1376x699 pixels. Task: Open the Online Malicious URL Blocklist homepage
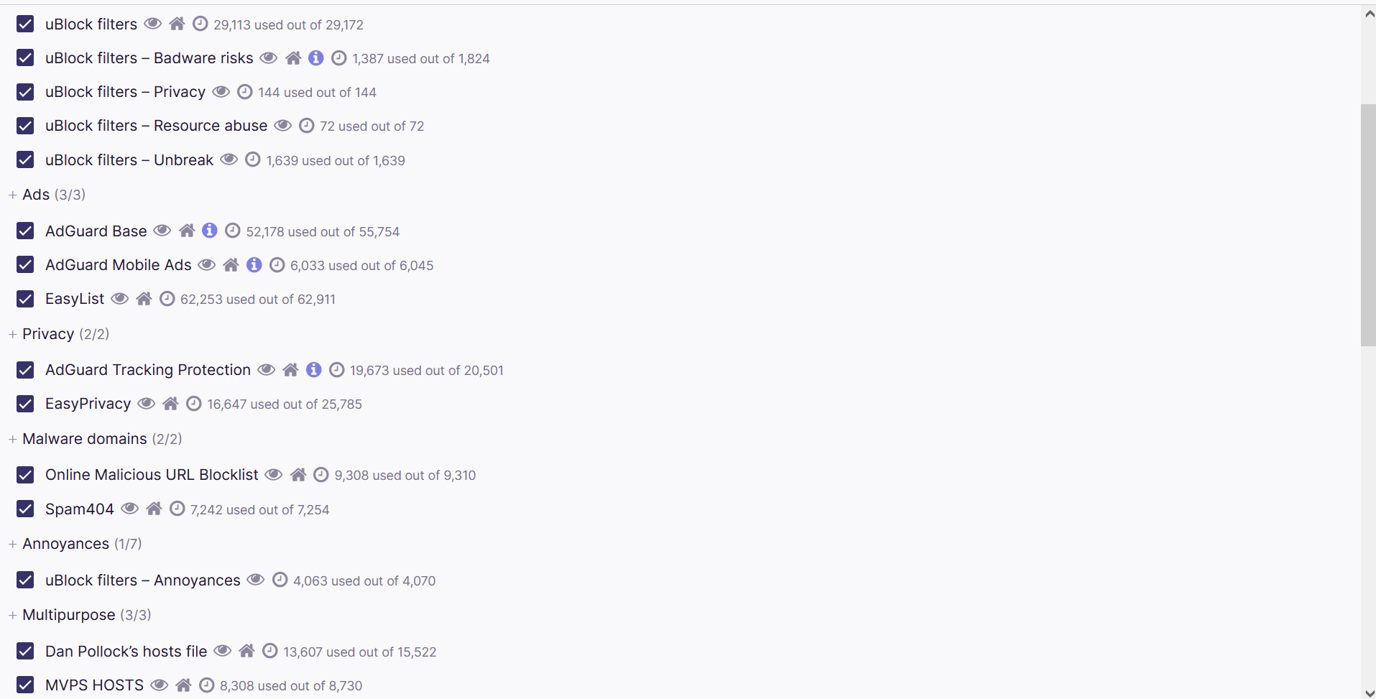point(298,474)
